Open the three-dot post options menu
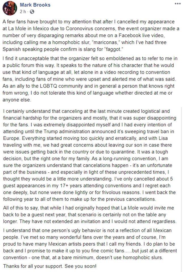Screen dimensions: 183x272 [177, 3]
